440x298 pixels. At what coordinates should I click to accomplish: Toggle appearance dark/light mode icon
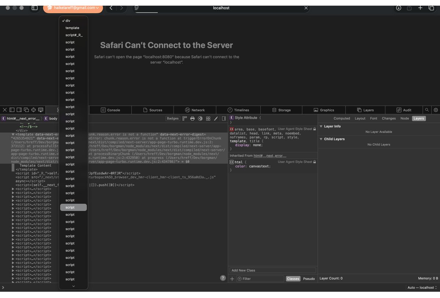coord(200,118)
